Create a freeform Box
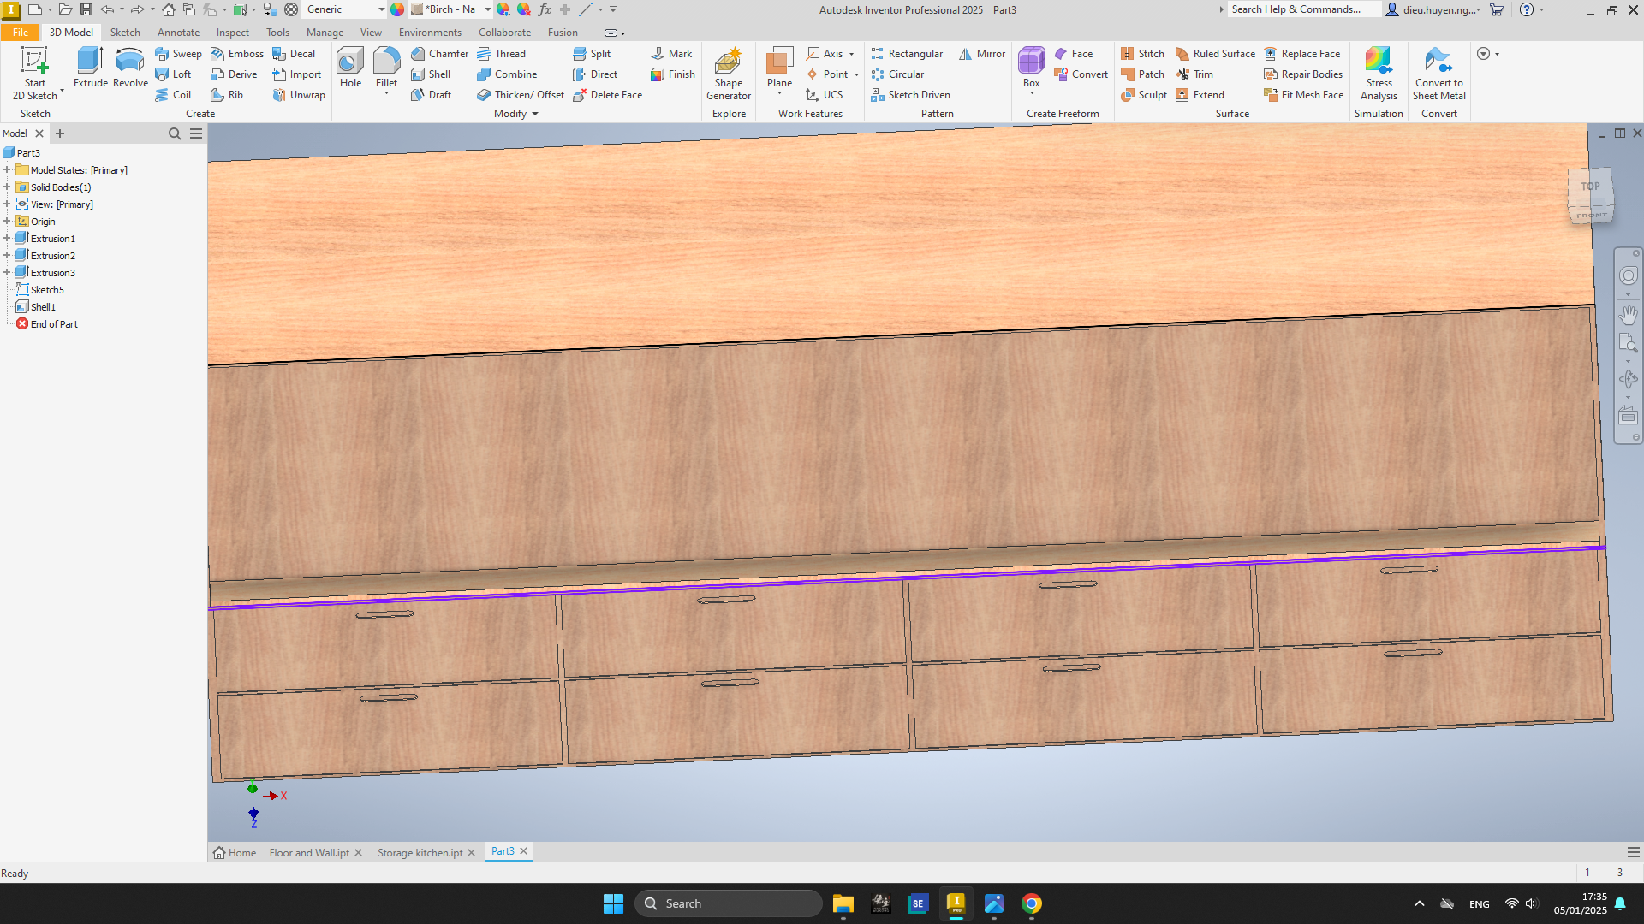The width and height of the screenshot is (1644, 924). tap(1031, 68)
